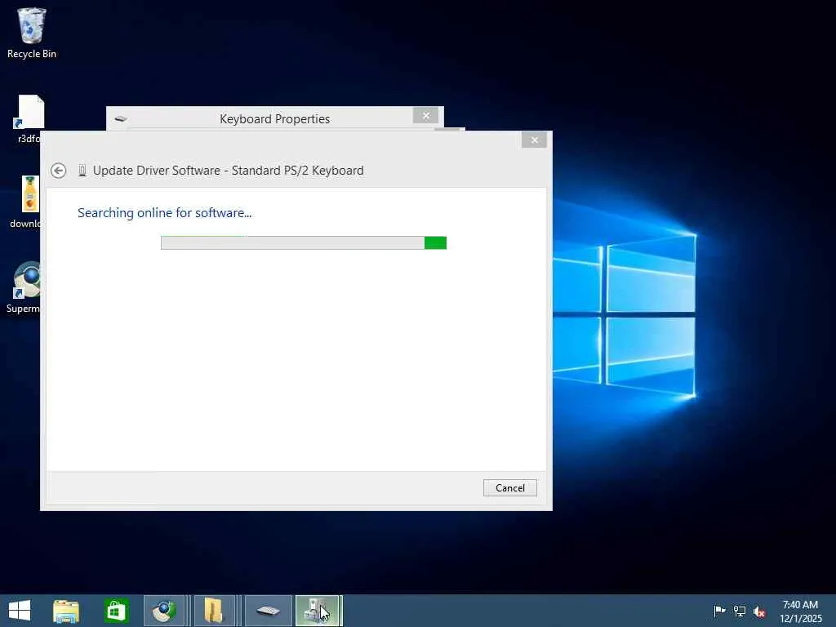This screenshot has height=627, width=836.
Task: Click the keyboard icon in Keyboard Properties title bar
Action: point(121,118)
